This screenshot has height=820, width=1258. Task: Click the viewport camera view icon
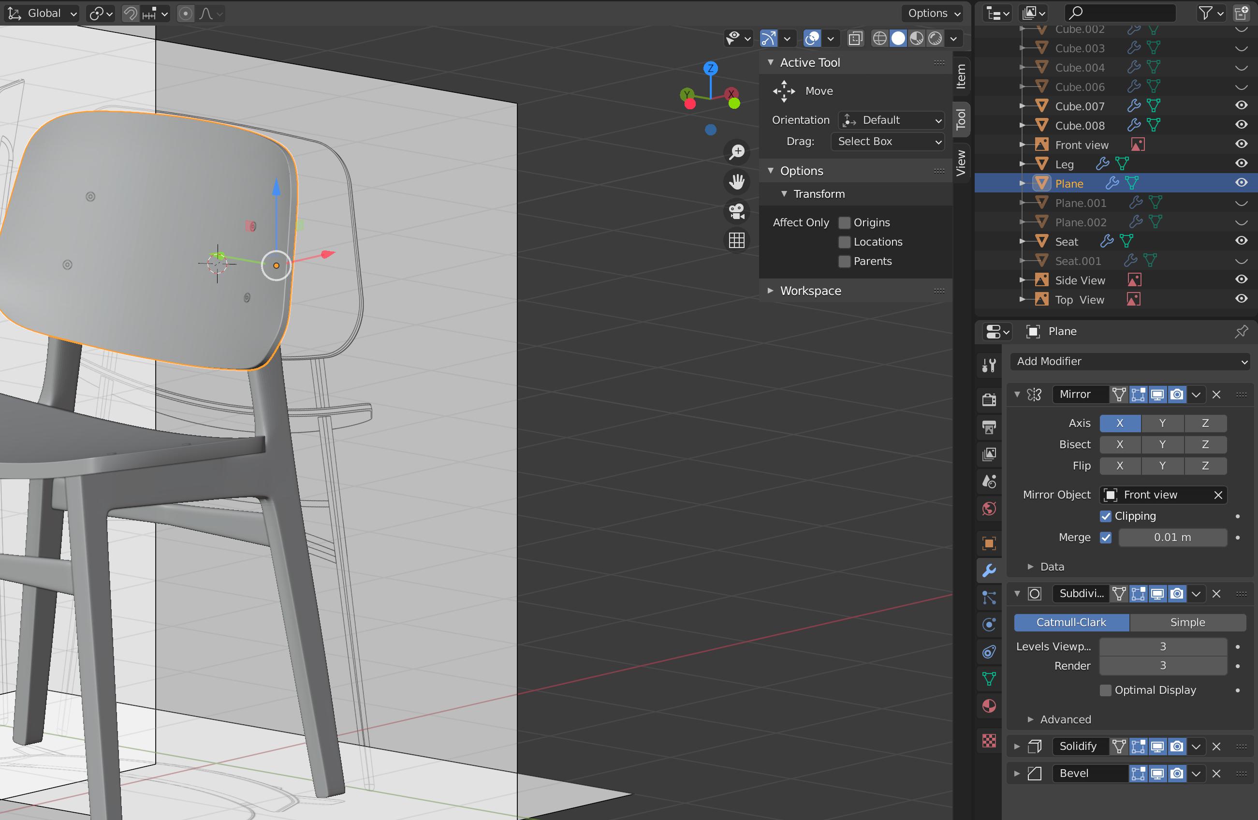click(x=736, y=211)
